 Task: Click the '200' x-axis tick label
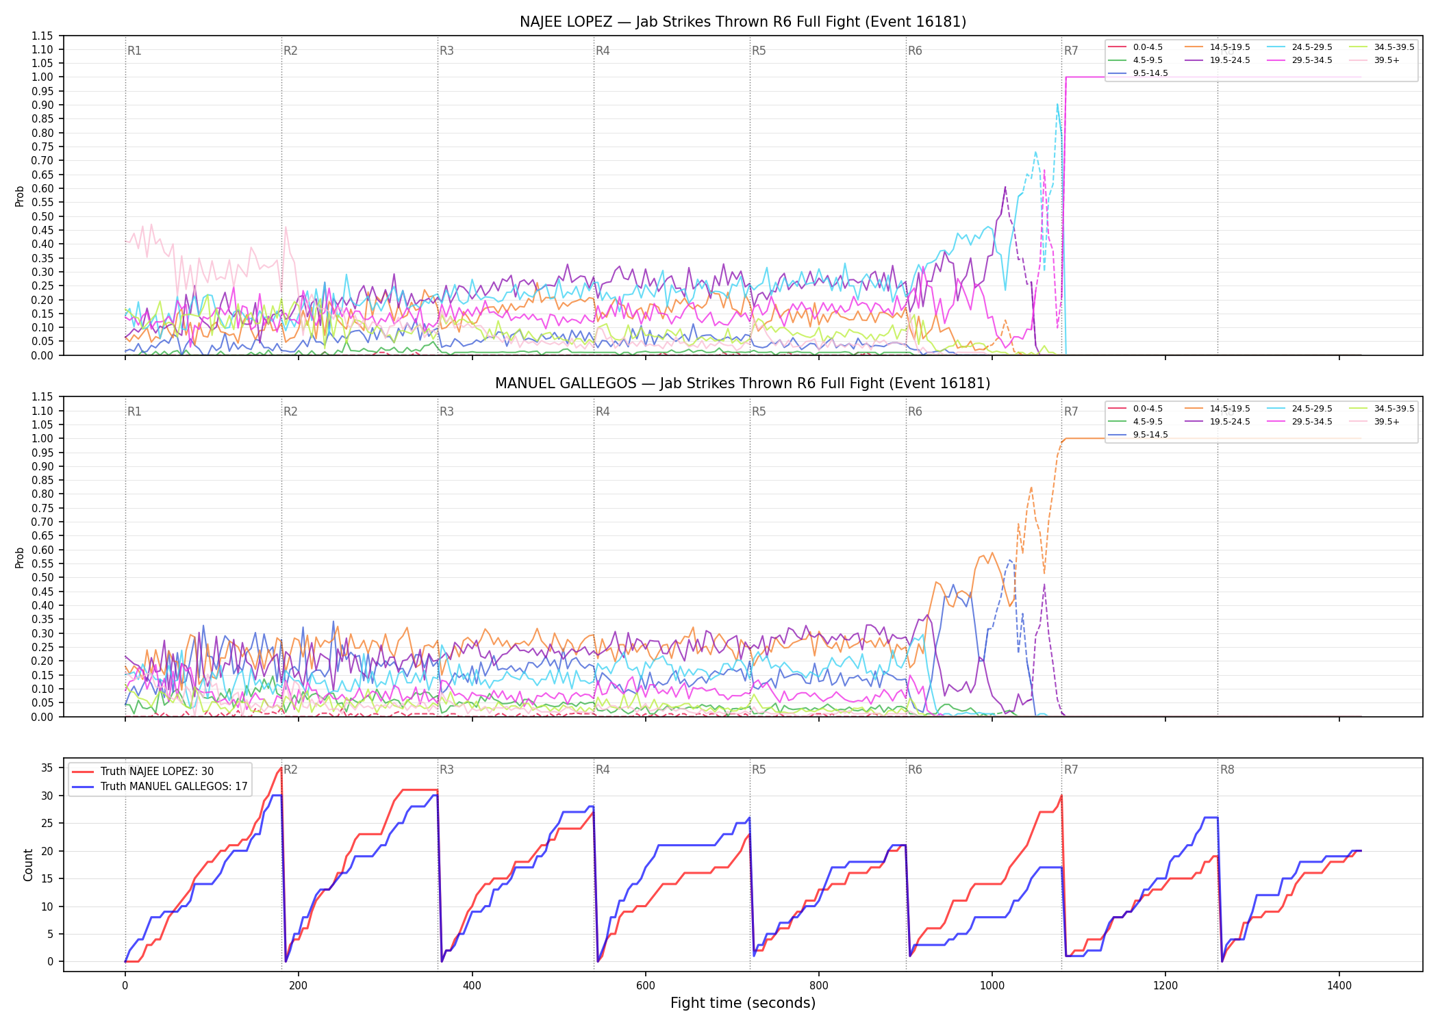click(298, 985)
